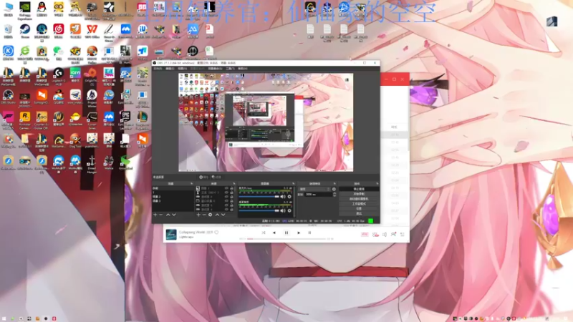Toggle lock on text (T) source row

pyautogui.click(x=231, y=192)
